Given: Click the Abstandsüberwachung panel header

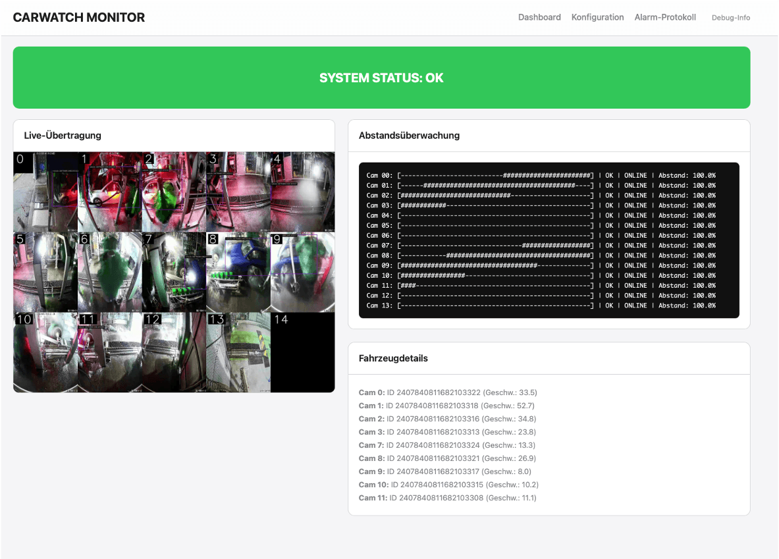Looking at the screenshot, I should point(409,136).
